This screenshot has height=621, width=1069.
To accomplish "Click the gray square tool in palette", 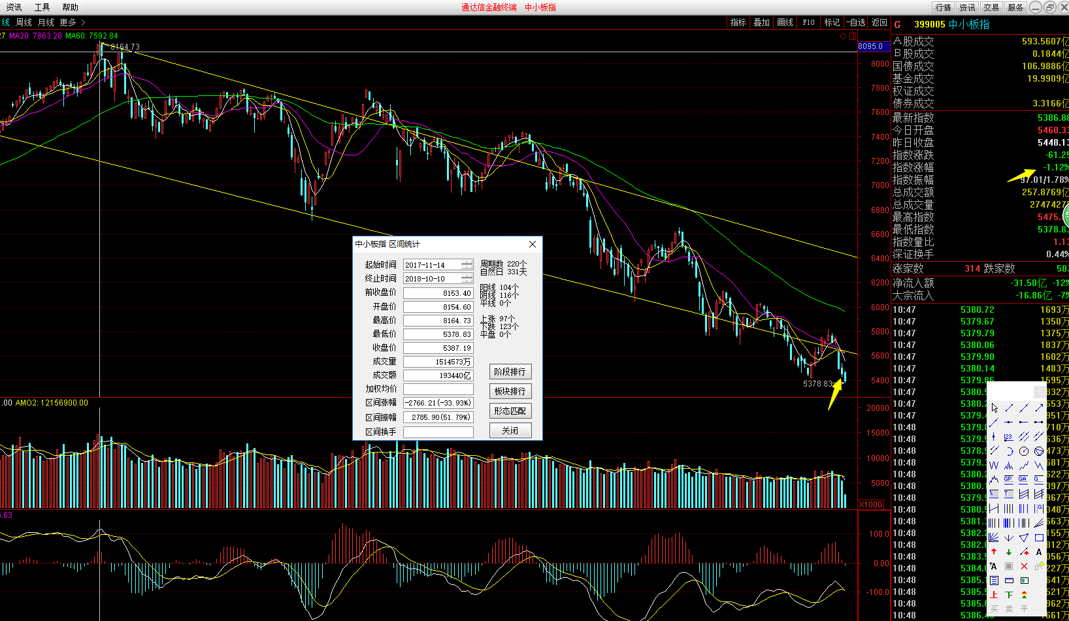I will (x=1009, y=566).
